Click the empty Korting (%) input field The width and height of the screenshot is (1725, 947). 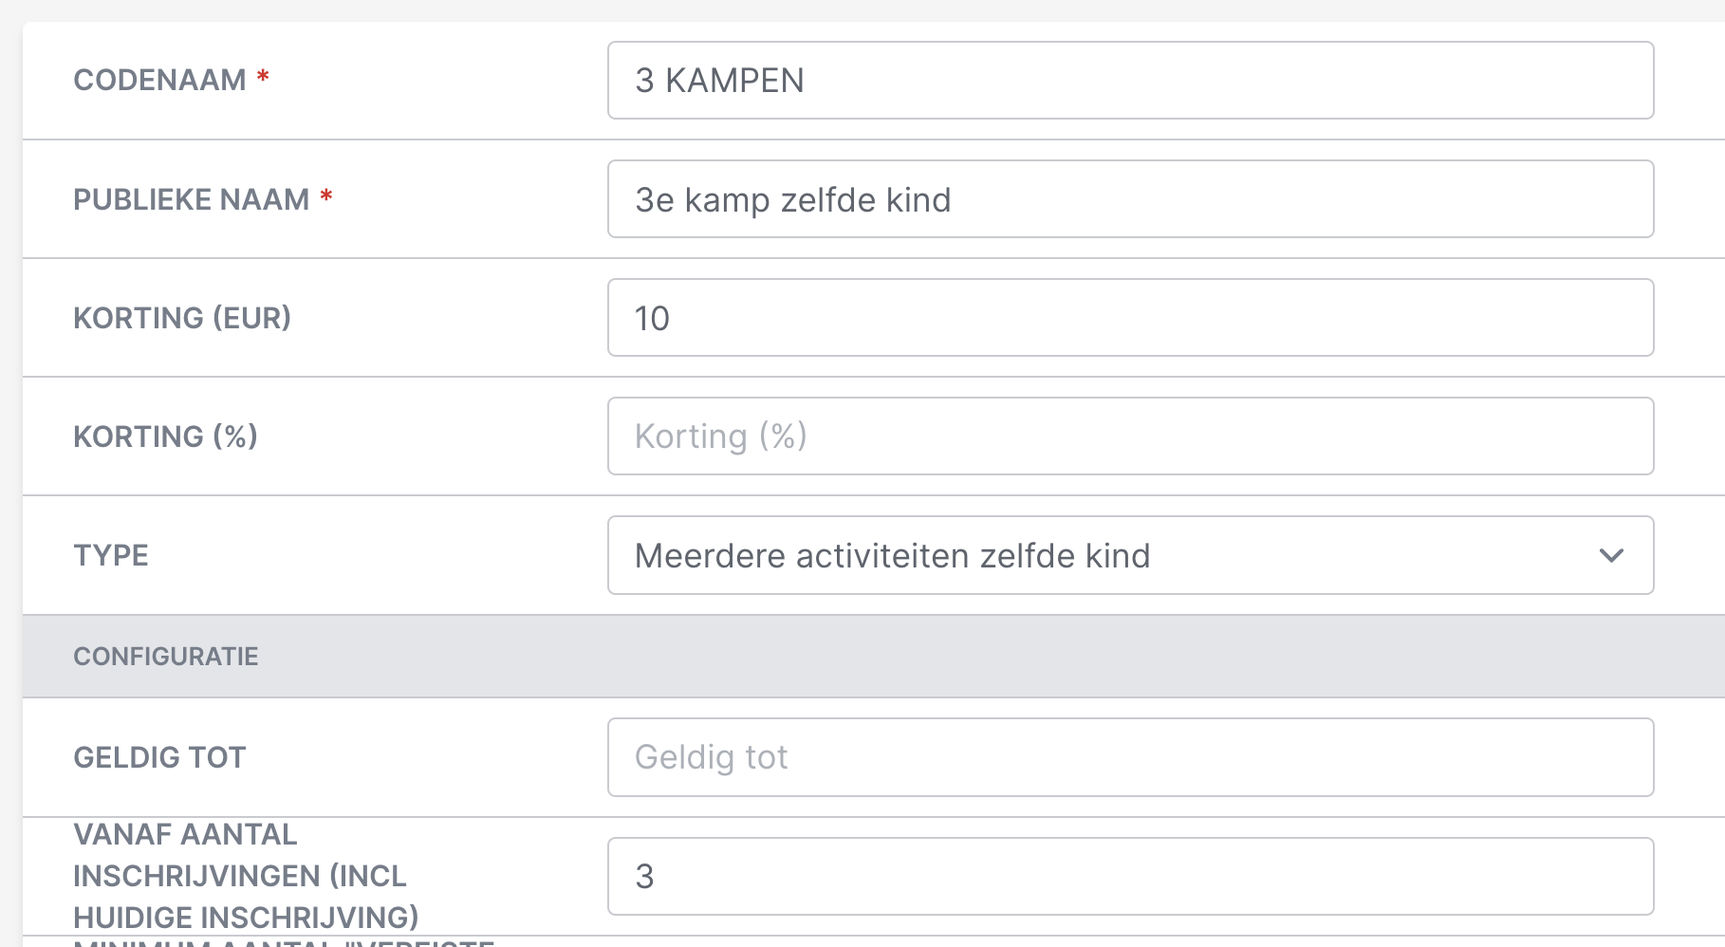[1129, 436]
